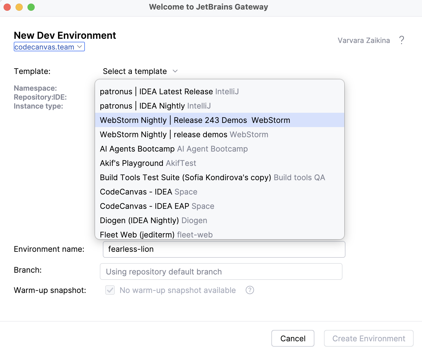422x358 pixels.
Task: Click the Cancel button
Action: tap(293, 338)
